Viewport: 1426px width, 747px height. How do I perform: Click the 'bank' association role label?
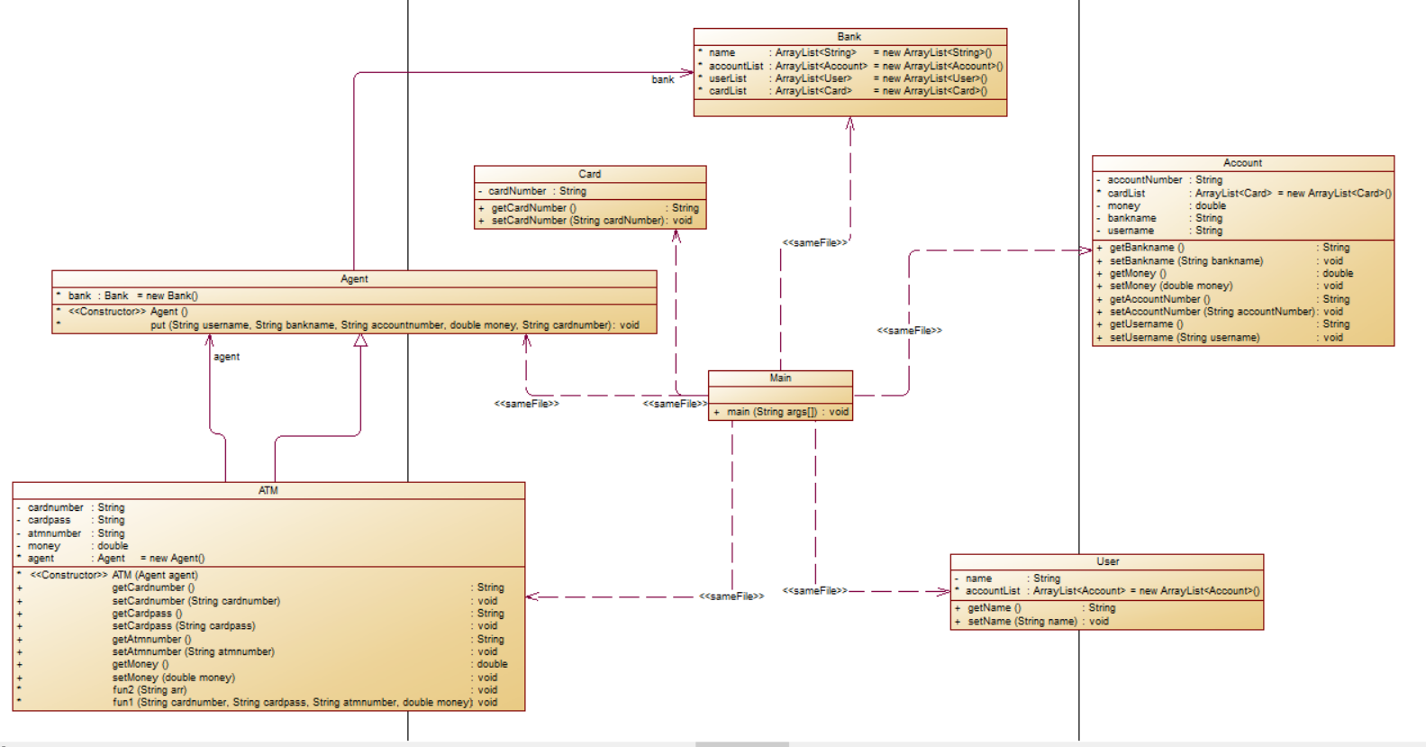[663, 80]
